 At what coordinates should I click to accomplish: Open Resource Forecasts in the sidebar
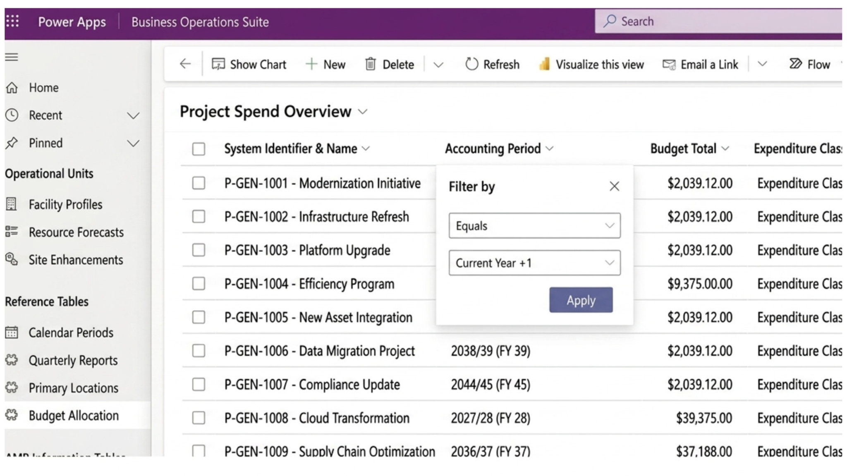[x=76, y=232]
